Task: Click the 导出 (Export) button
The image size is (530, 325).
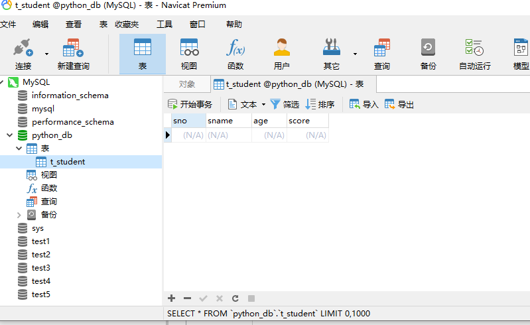Action: pyautogui.click(x=399, y=104)
